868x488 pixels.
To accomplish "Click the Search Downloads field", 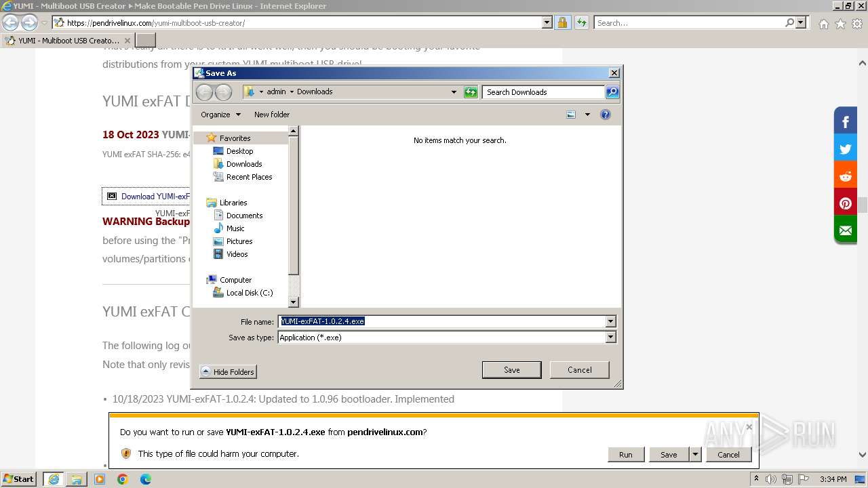I will pyautogui.click(x=543, y=92).
